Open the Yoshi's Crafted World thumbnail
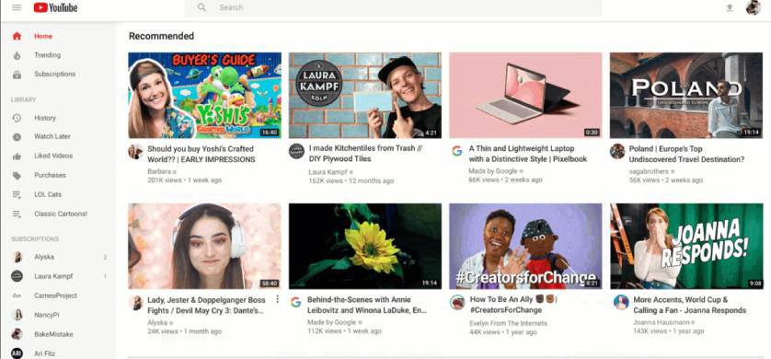Viewport: 771px width, 359px height. (x=204, y=96)
